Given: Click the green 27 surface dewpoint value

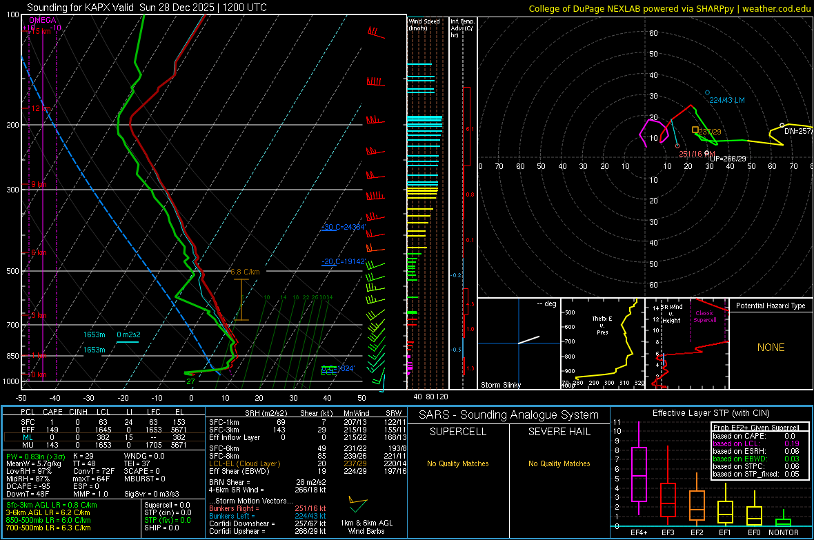Looking at the screenshot, I should tap(190, 381).
